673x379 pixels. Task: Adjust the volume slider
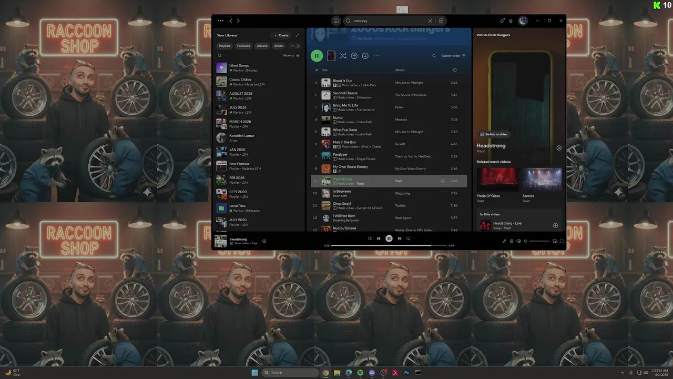tap(539, 241)
